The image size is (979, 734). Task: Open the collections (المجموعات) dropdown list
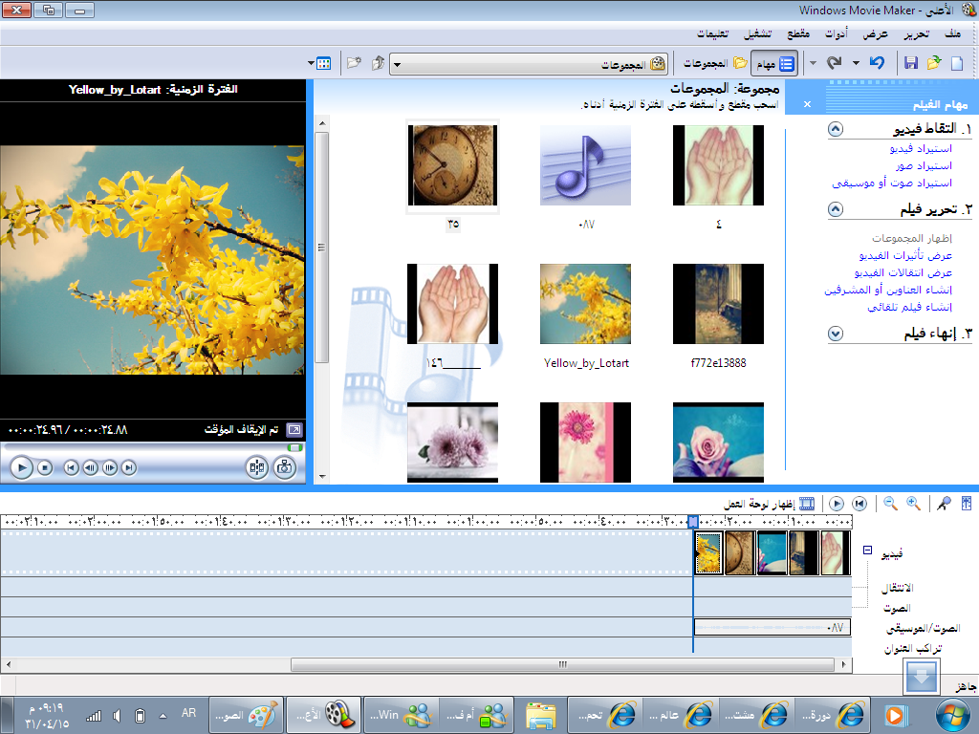tap(397, 65)
